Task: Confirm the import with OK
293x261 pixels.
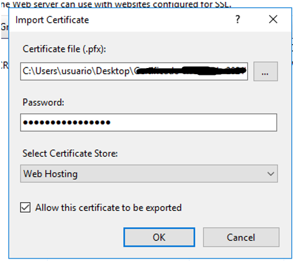Action: (x=159, y=237)
